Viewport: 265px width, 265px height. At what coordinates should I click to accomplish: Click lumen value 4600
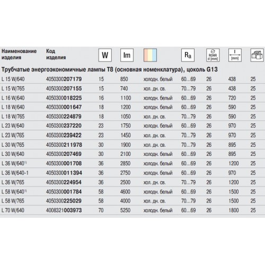(x=126, y=192)
